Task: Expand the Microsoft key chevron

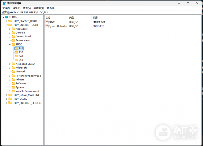Action: [x=10, y=68]
